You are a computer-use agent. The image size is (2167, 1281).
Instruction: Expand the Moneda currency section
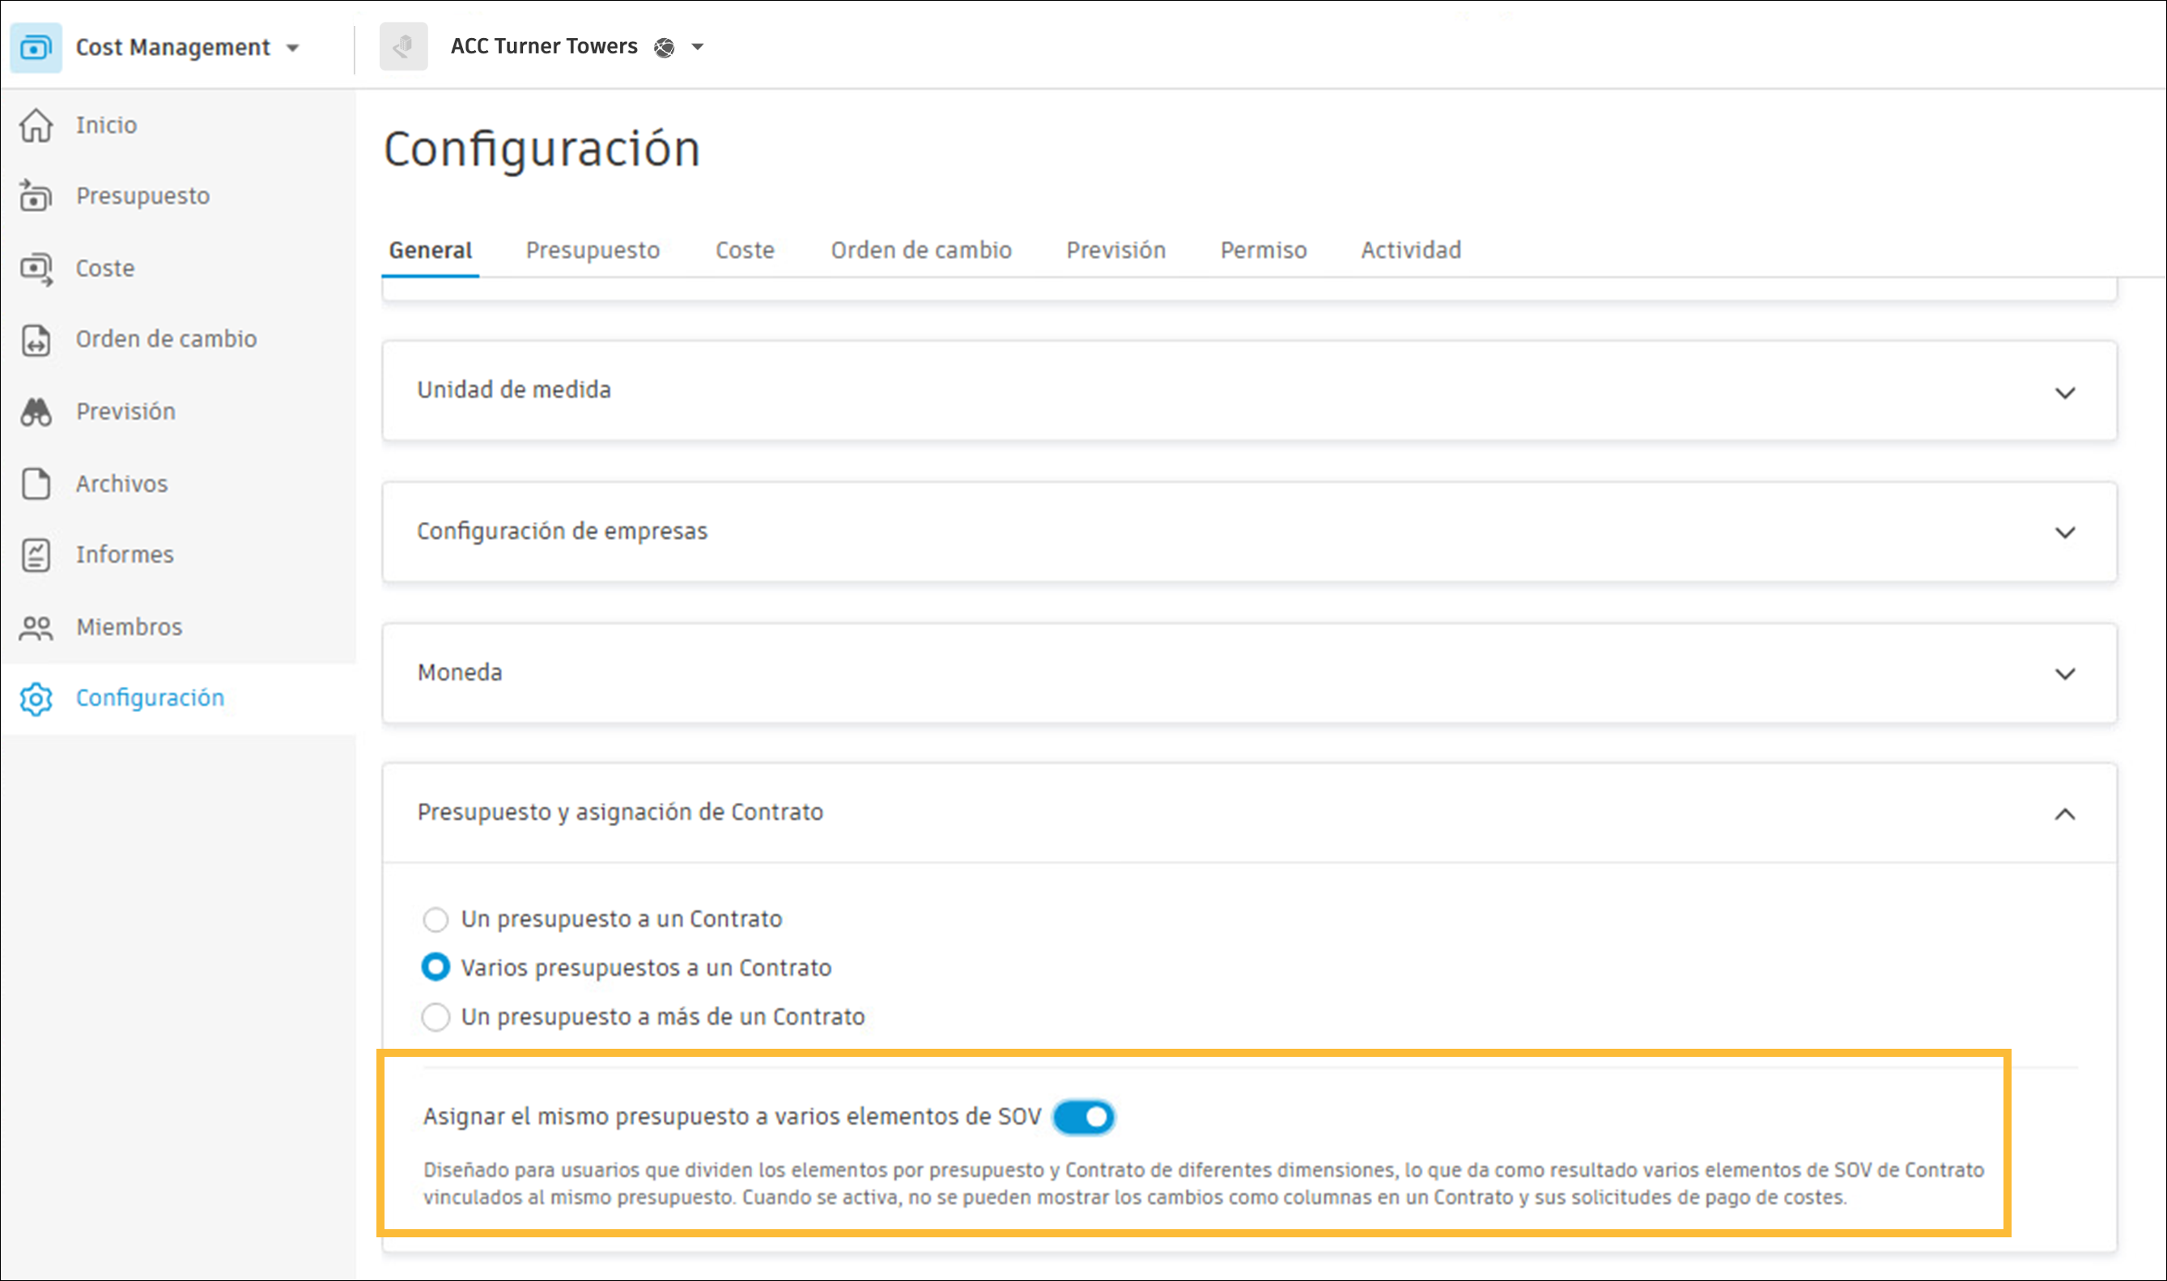point(2066,673)
